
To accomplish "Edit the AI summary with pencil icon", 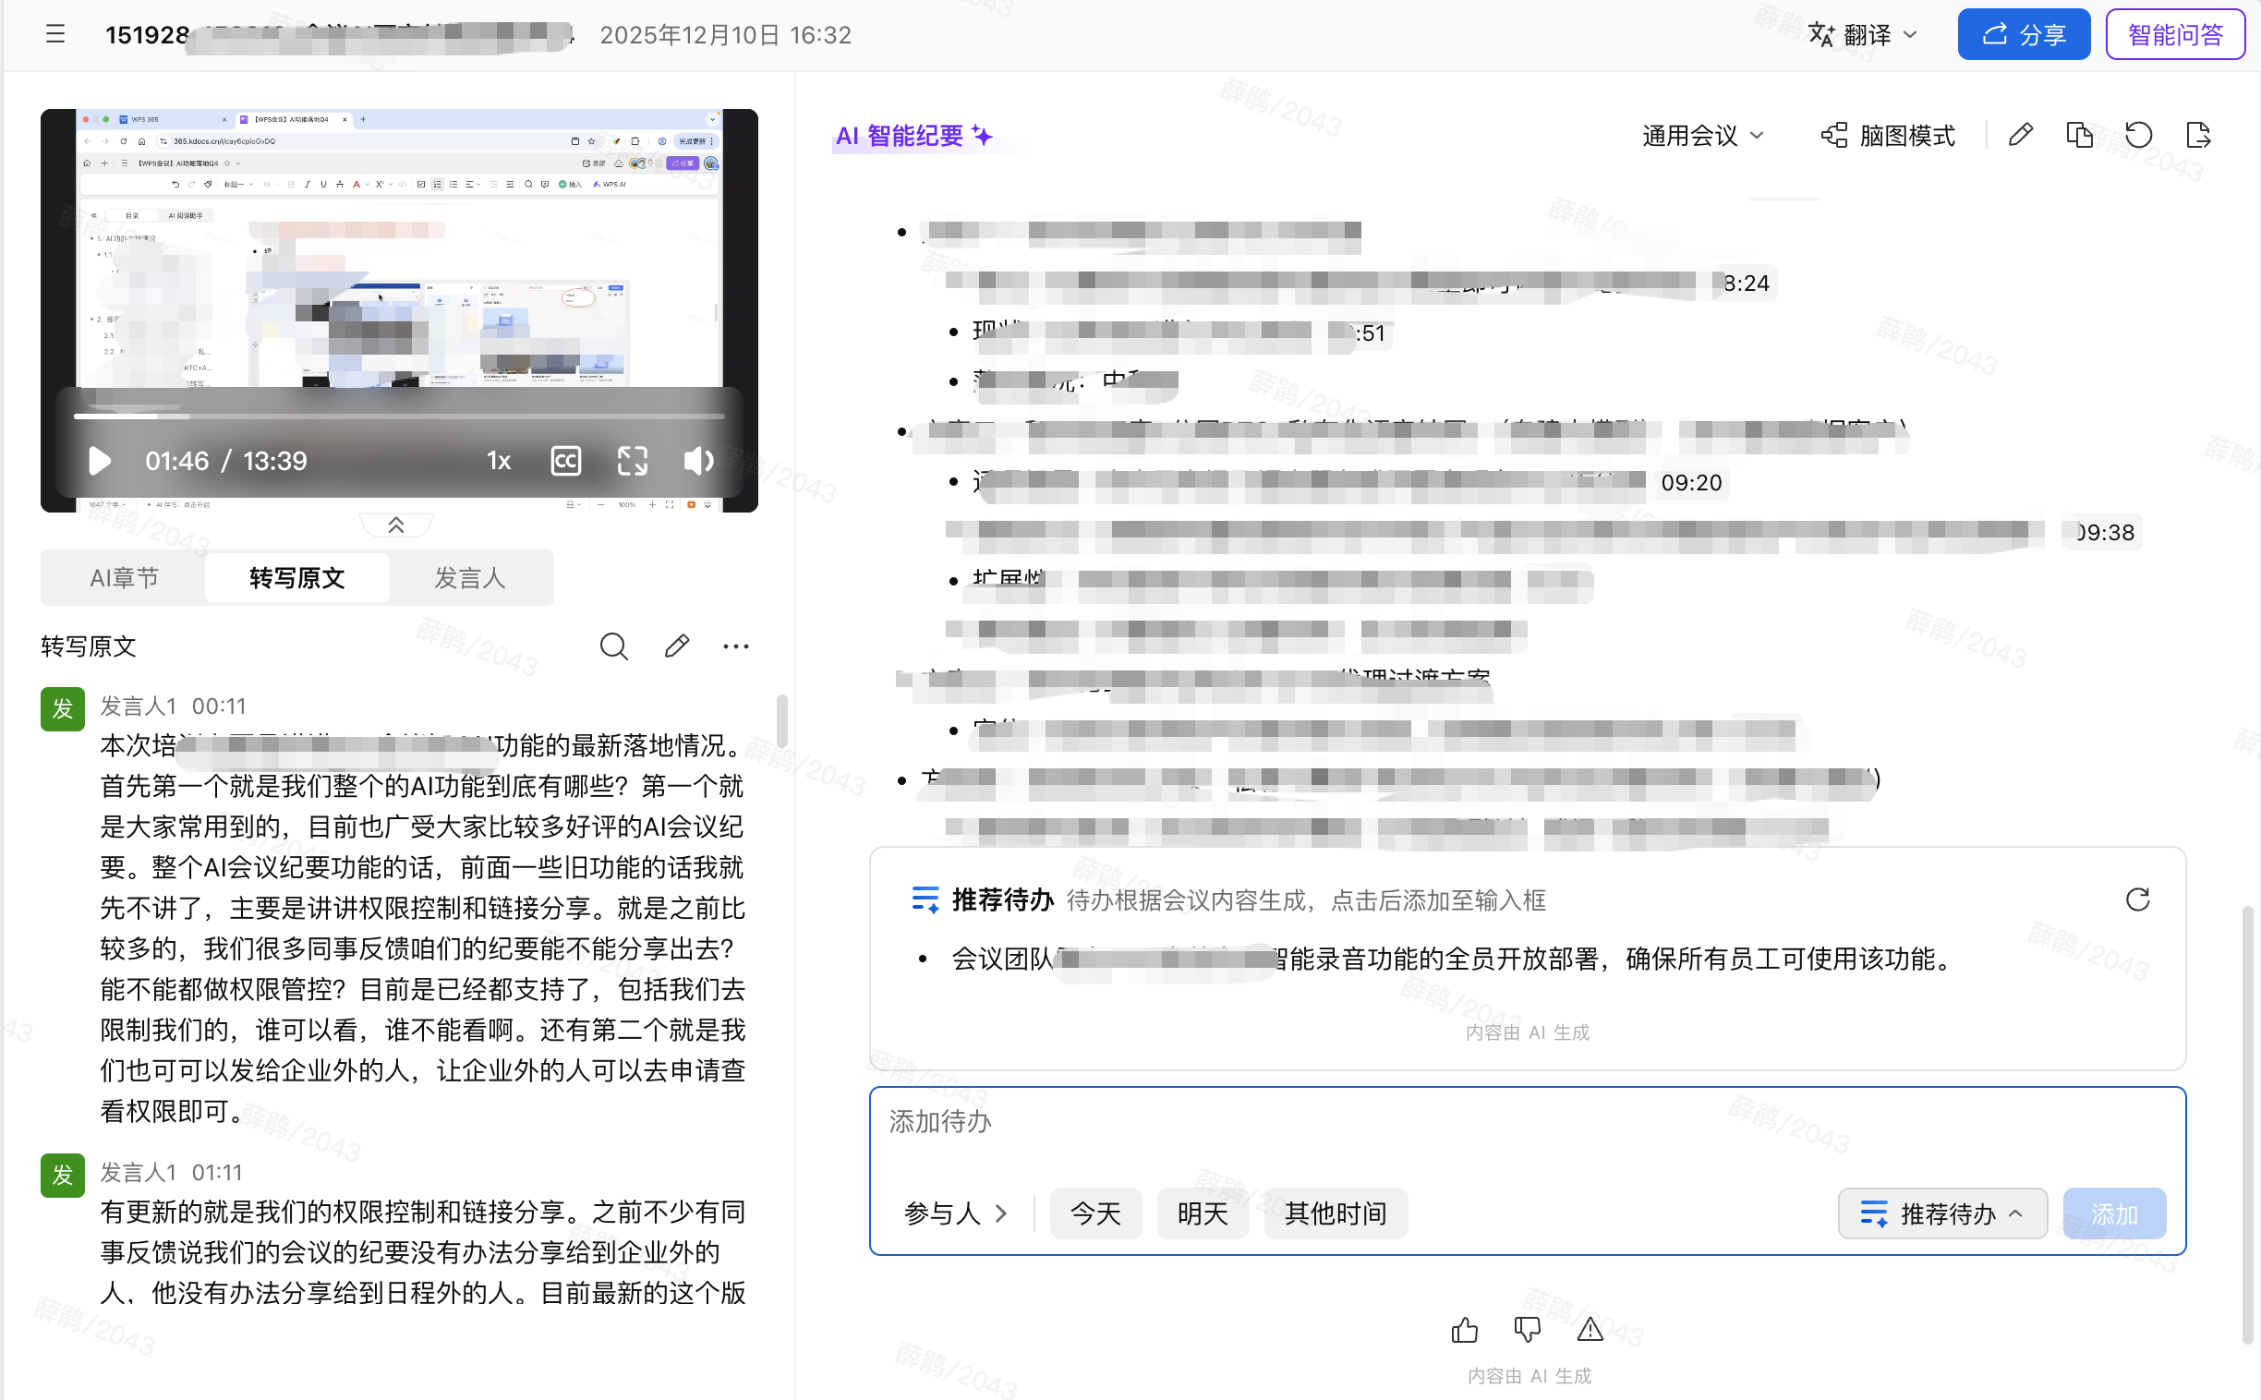I will point(2020,135).
